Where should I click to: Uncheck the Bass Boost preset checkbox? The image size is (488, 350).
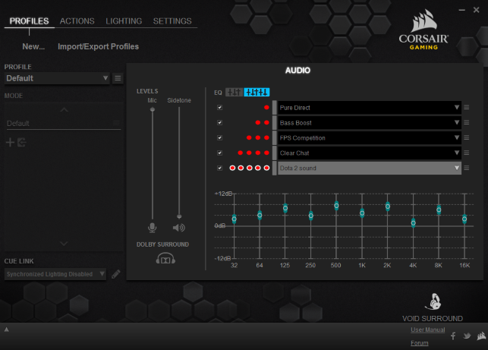pos(220,123)
